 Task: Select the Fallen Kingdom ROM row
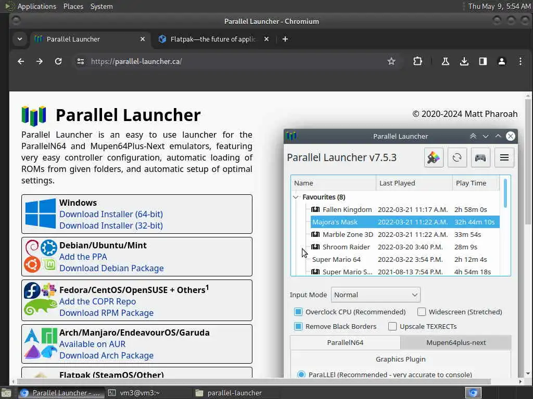point(405,210)
